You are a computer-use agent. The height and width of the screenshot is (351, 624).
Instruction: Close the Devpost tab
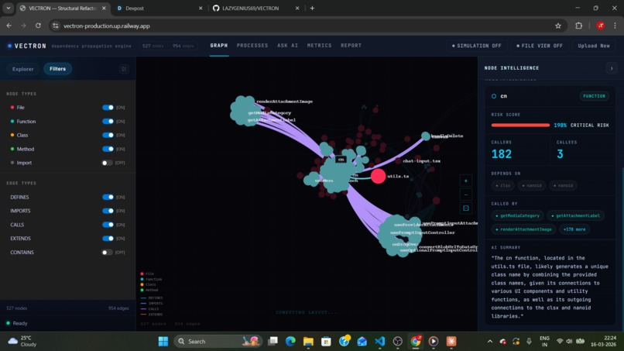click(201, 8)
